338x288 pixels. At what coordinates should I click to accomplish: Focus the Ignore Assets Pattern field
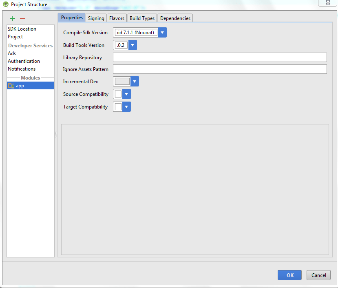[x=220, y=69]
